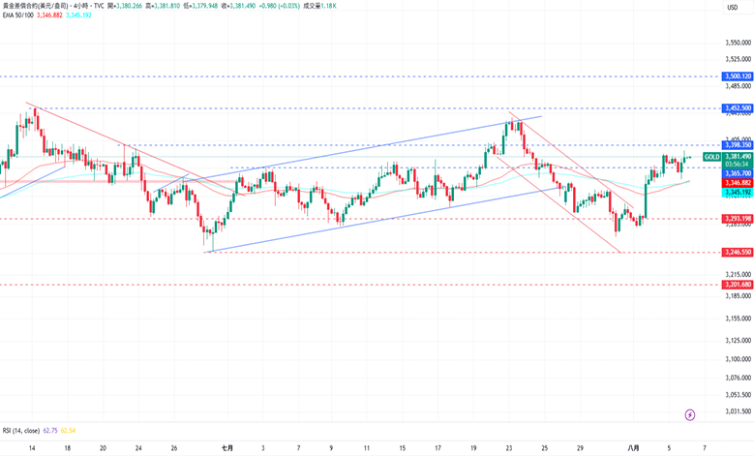
Task: Click the 3,525.000 price axis tick
Action: point(739,59)
